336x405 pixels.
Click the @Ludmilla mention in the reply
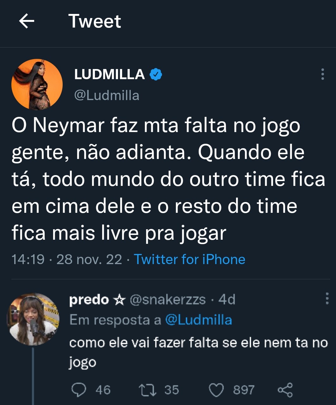[x=198, y=320]
